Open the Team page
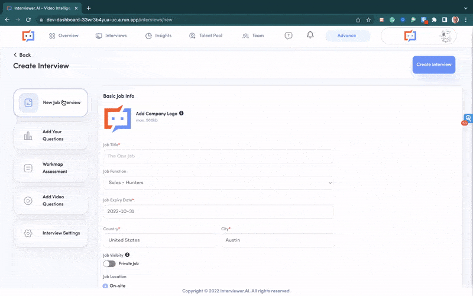 click(x=253, y=36)
